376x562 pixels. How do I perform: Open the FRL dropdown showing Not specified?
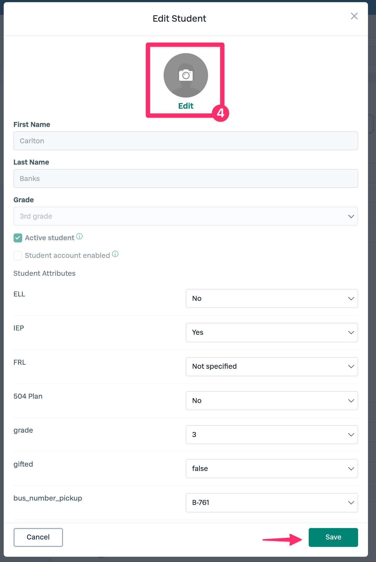272,367
